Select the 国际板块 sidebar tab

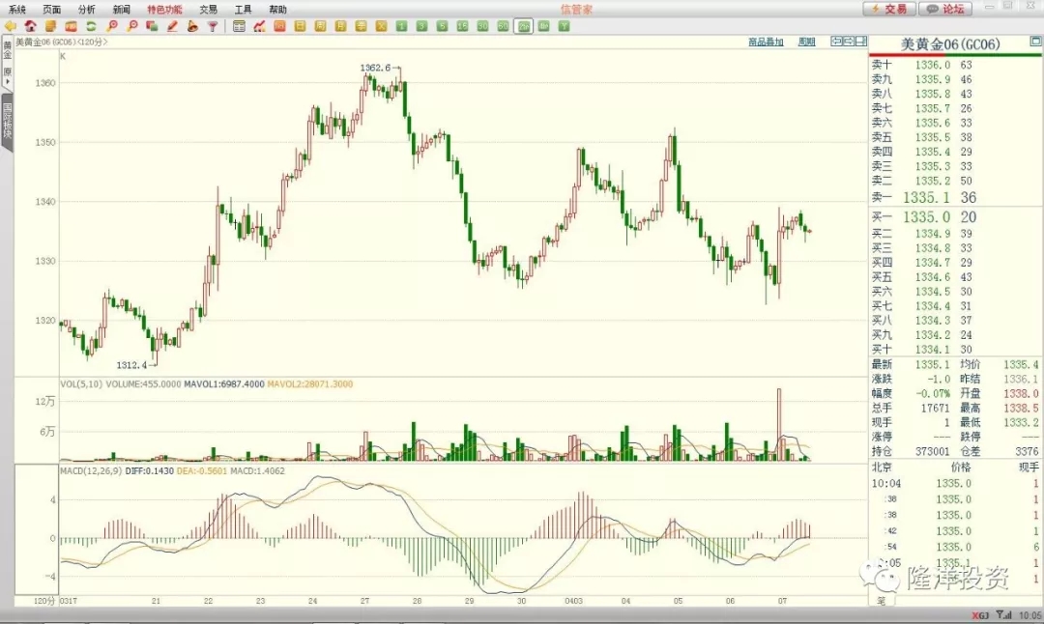8,121
